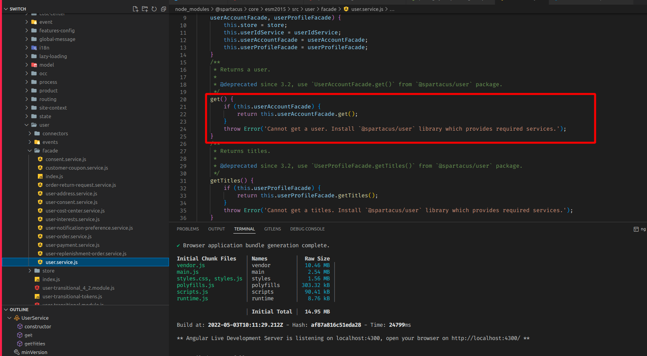Open the GITLENS panel tab
This screenshot has width=647, height=356.
tap(272, 229)
